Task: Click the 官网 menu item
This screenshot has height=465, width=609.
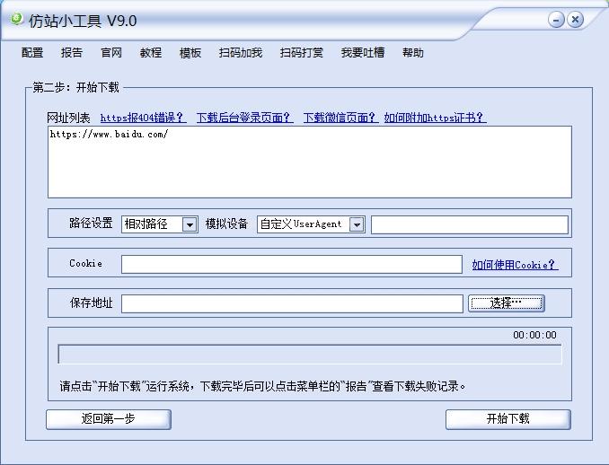Action: tap(111, 53)
